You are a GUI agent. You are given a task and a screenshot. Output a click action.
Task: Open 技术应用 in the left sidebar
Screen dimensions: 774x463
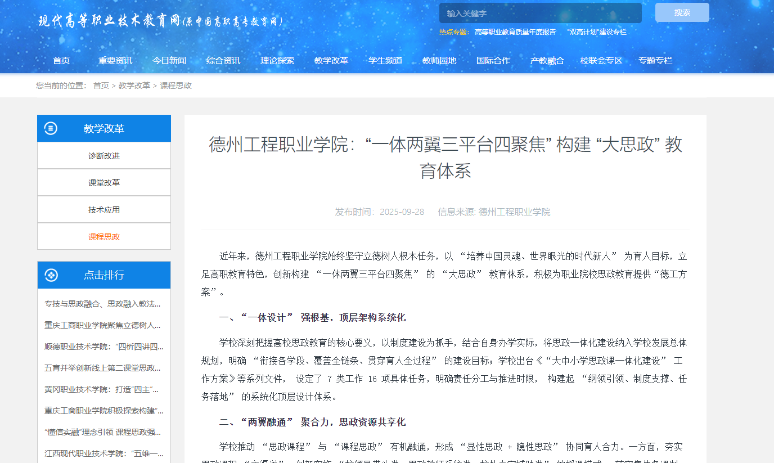104,210
